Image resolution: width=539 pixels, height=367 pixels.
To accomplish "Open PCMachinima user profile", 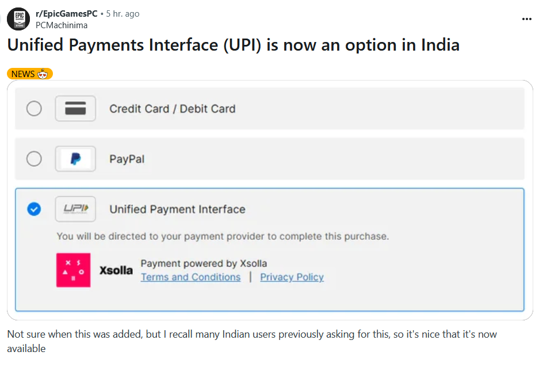I will pyautogui.click(x=62, y=25).
